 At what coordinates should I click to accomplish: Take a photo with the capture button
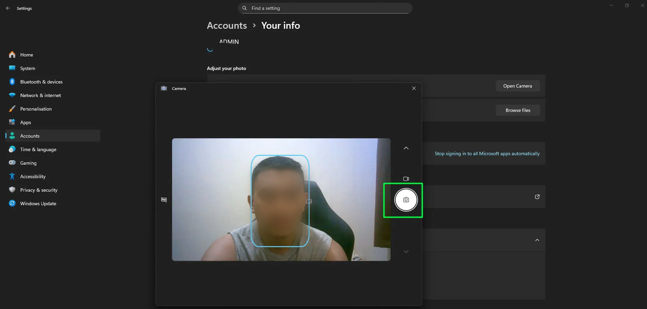pyautogui.click(x=406, y=200)
